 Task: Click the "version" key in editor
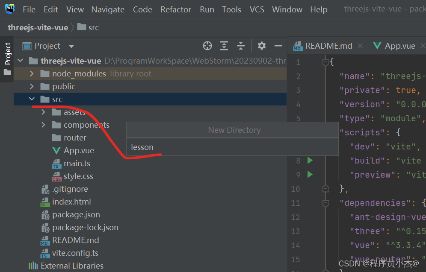point(362,105)
